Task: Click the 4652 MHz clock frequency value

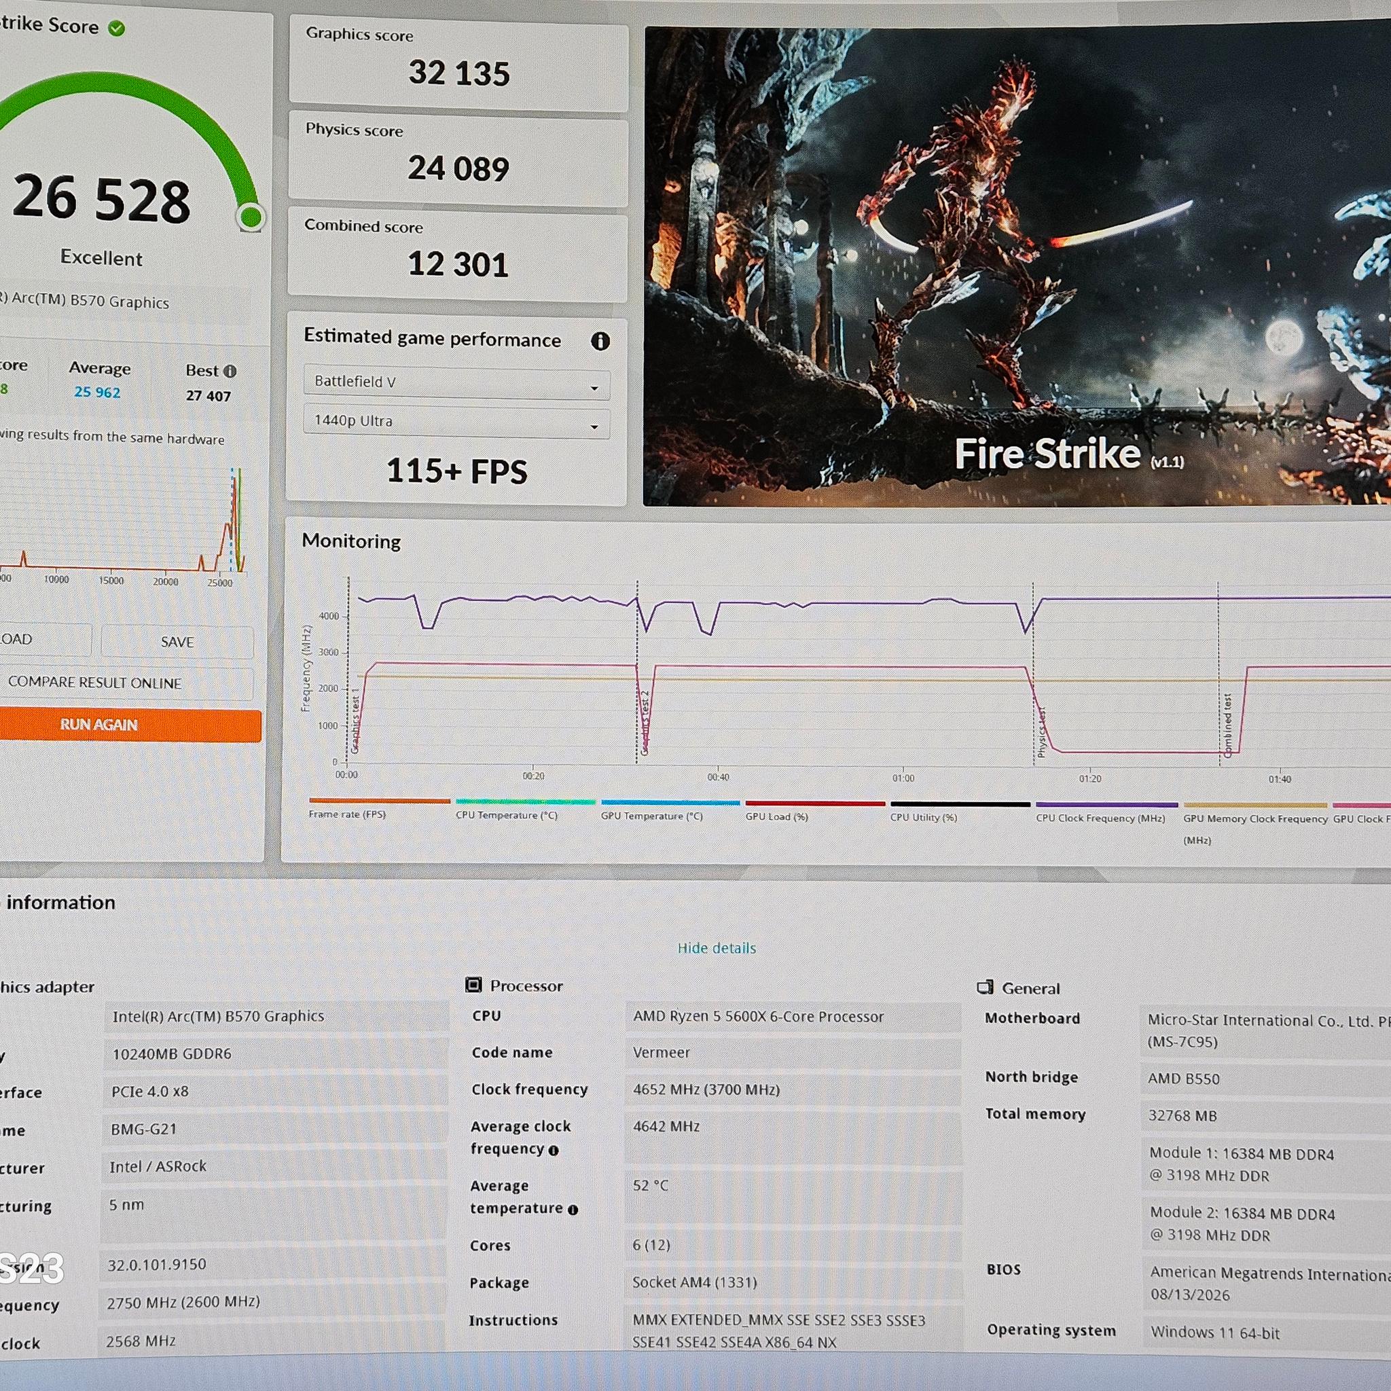Action: [706, 1089]
